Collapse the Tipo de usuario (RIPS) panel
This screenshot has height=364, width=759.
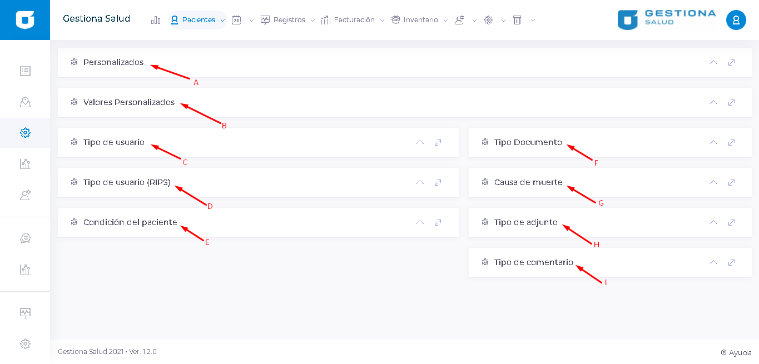click(x=420, y=182)
